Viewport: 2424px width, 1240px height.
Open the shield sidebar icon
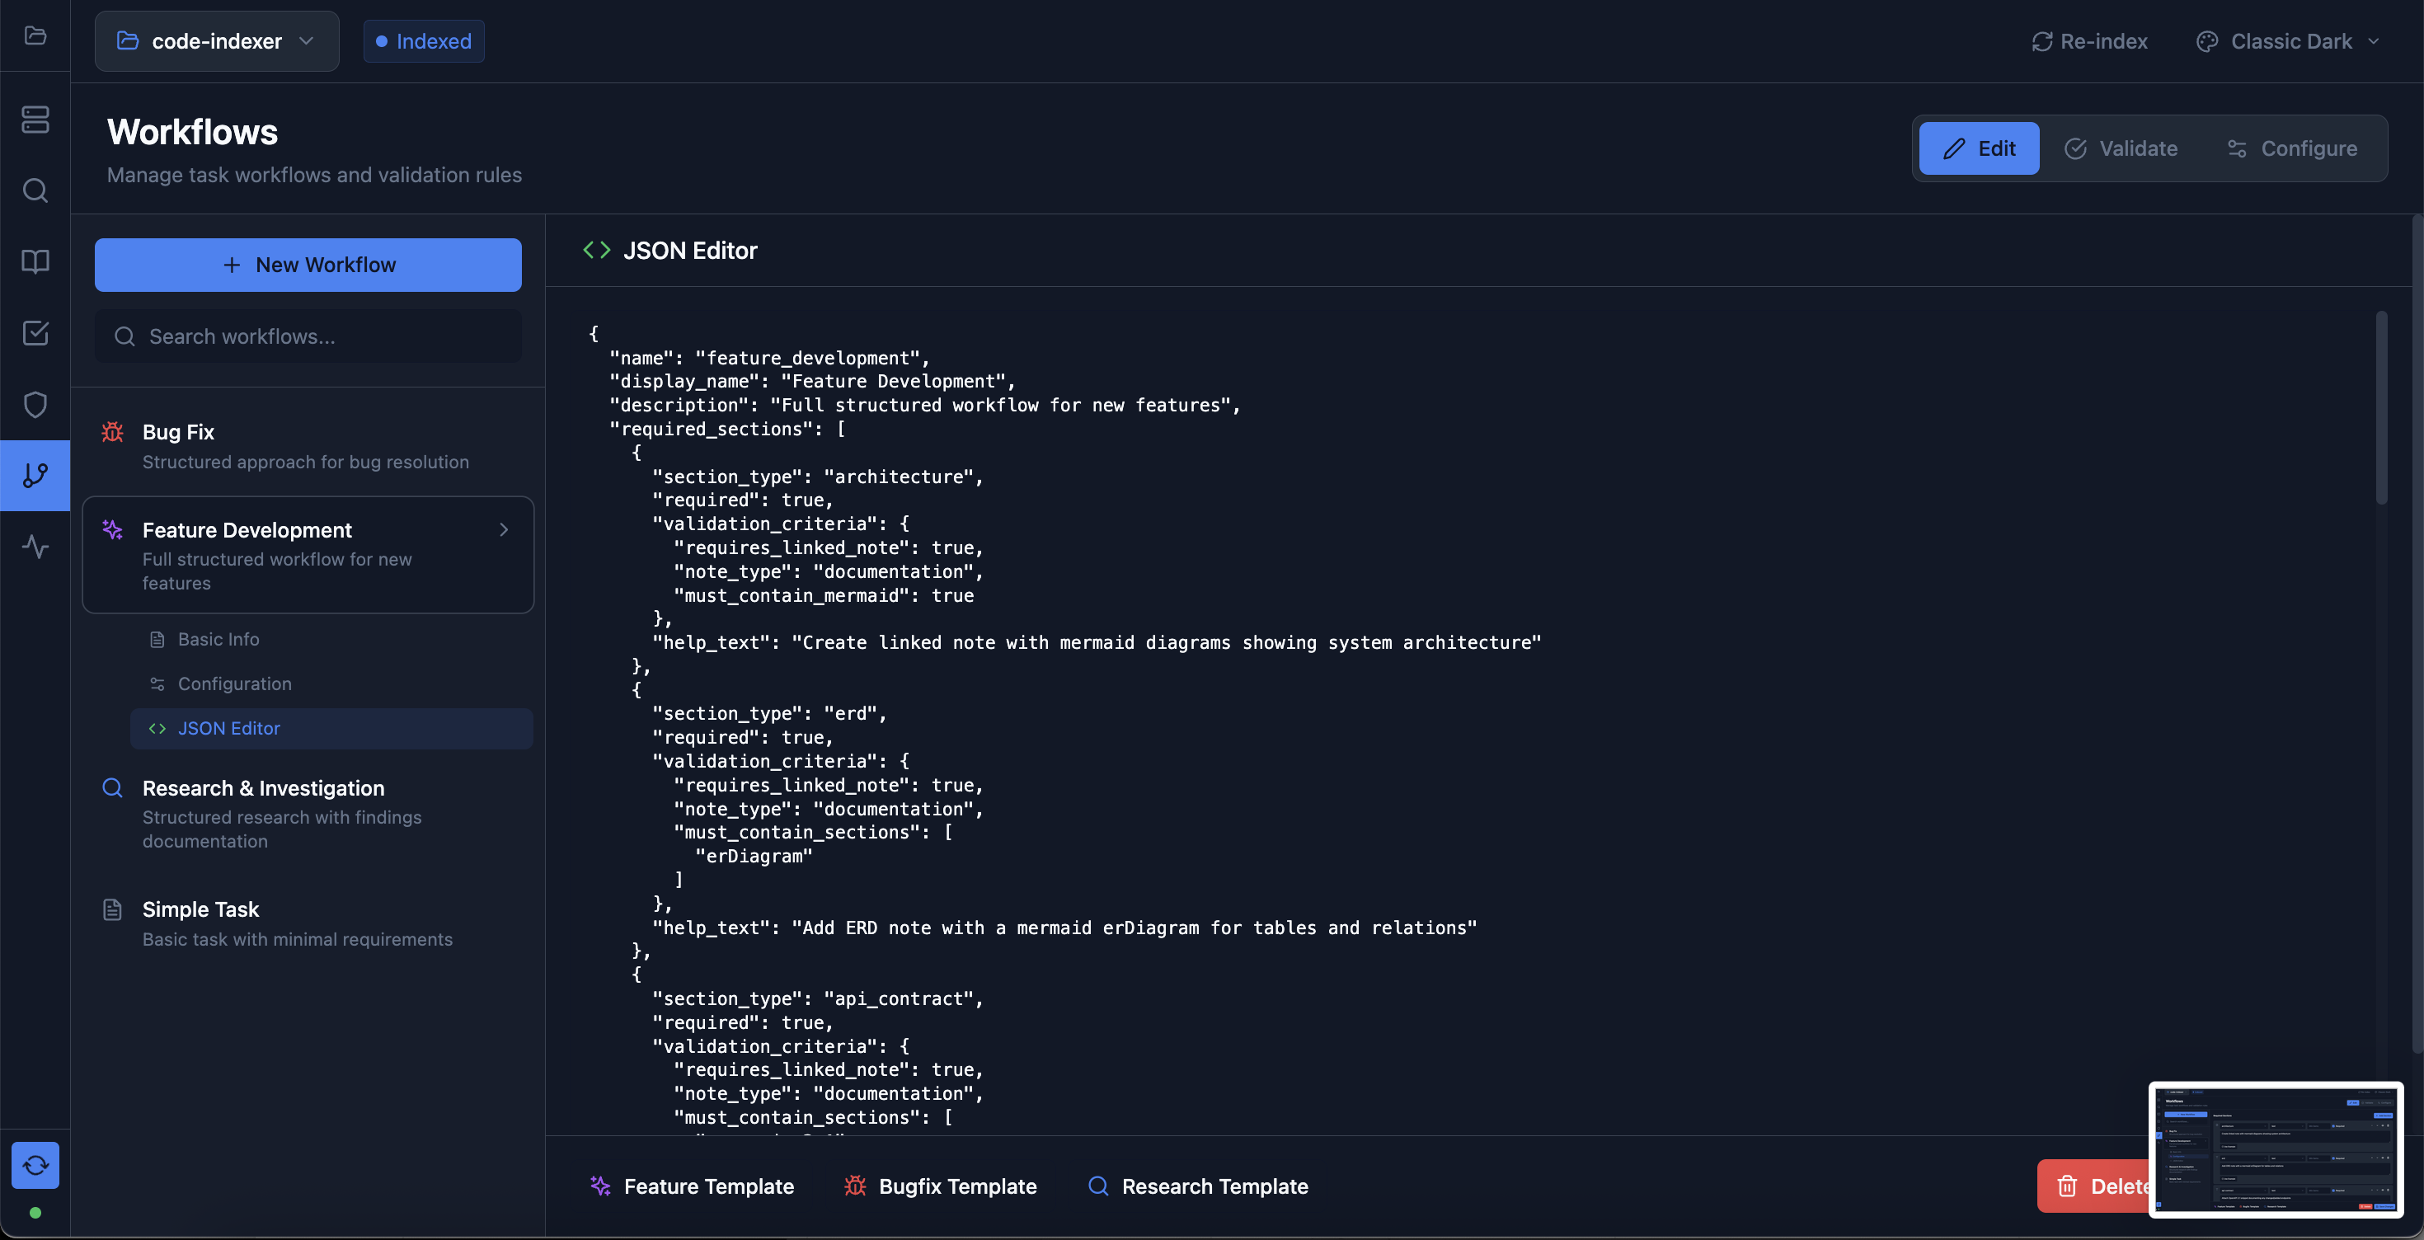(x=35, y=405)
